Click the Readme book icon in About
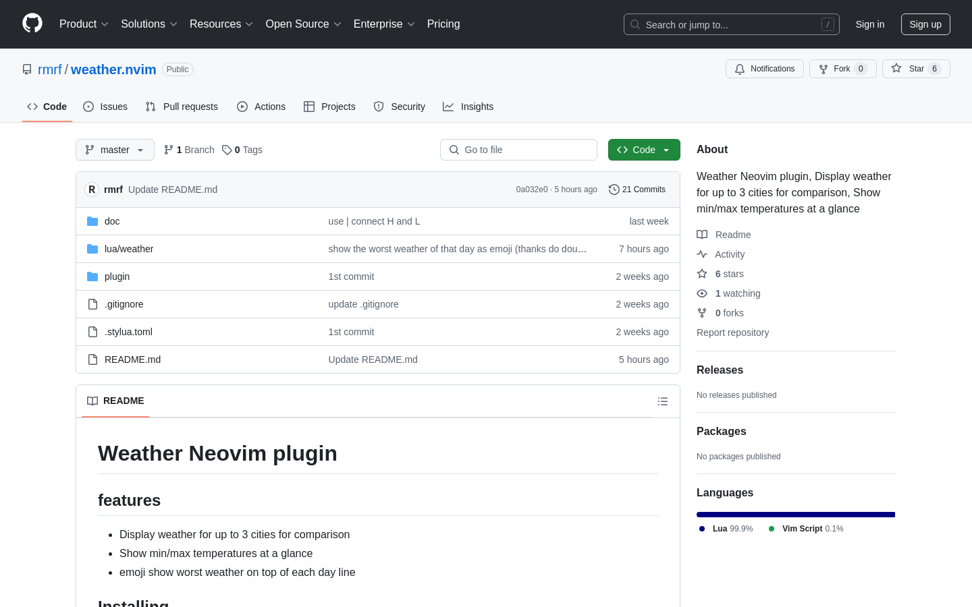Screen dimensions: 972x607 coord(702,235)
